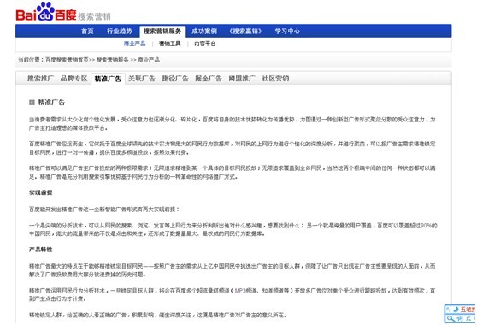
Task: Click the magnifier icon in IME toolbar
Action: (450, 318)
